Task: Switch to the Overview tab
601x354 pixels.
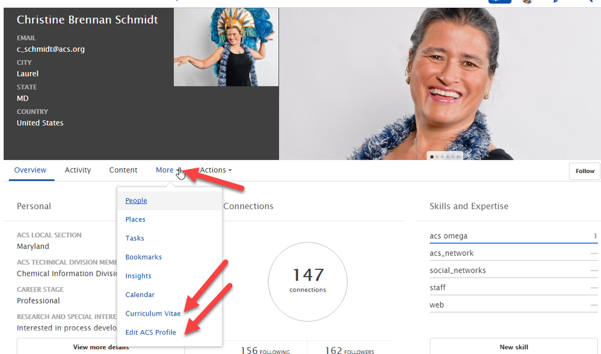Action: point(30,170)
